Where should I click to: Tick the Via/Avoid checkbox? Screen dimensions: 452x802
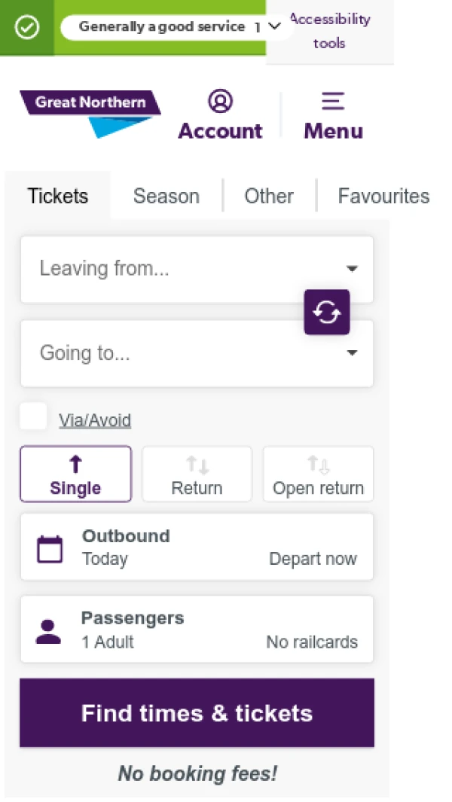point(33,416)
